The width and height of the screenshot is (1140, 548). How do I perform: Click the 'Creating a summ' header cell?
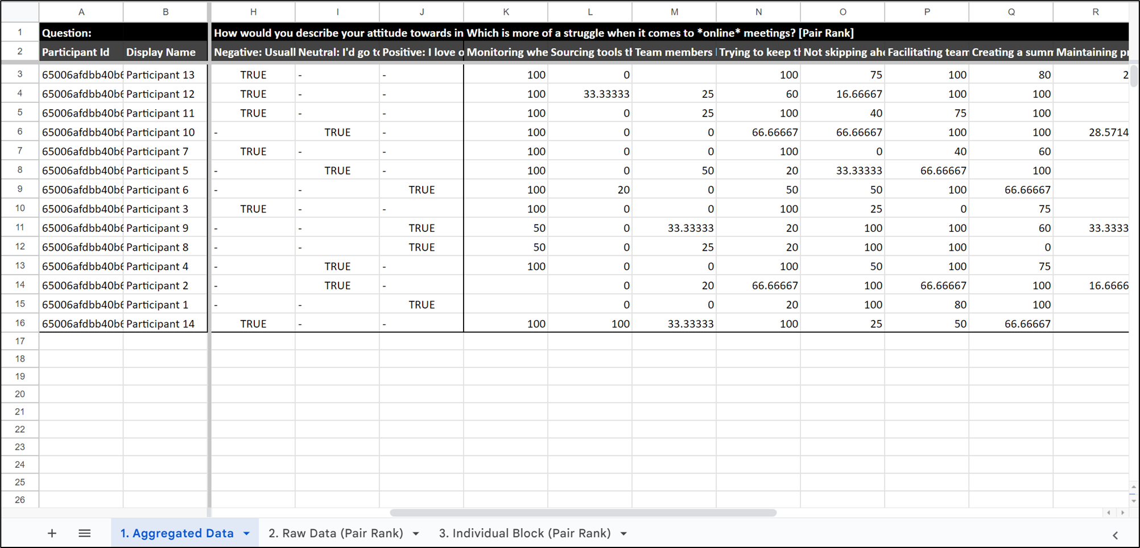tap(1011, 52)
